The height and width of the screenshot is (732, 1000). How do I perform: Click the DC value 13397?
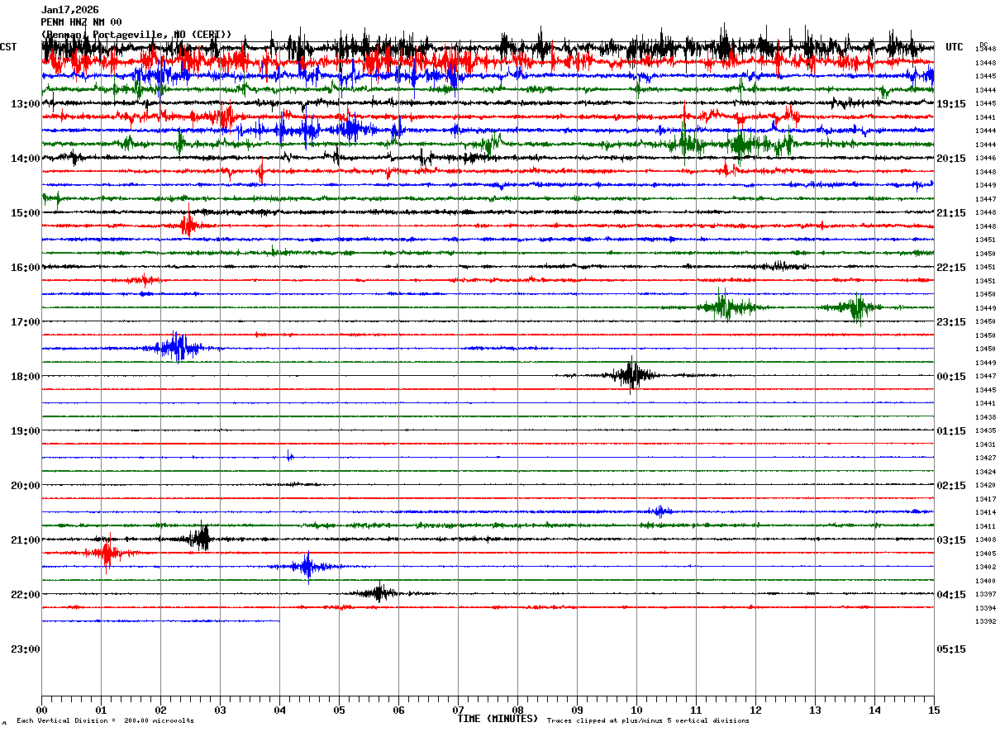point(985,594)
